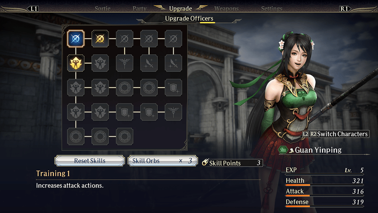Switch to the Weapons tab
Screen dimensions: 378x213
[x=226, y=9]
